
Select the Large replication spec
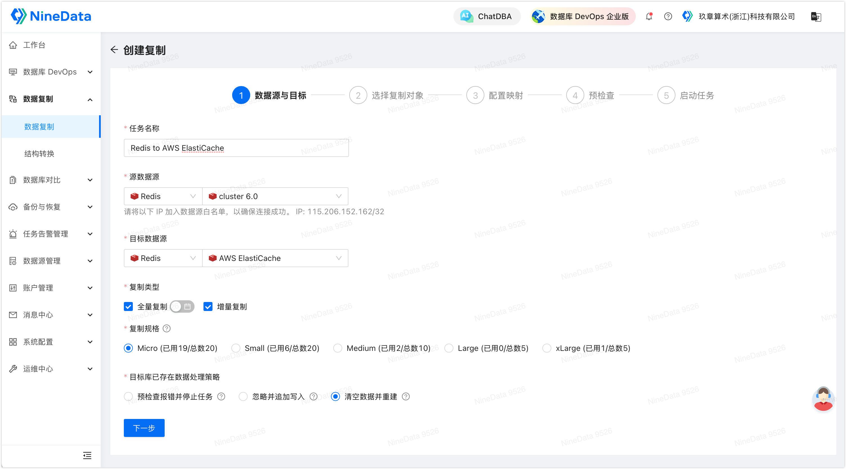[x=449, y=348]
